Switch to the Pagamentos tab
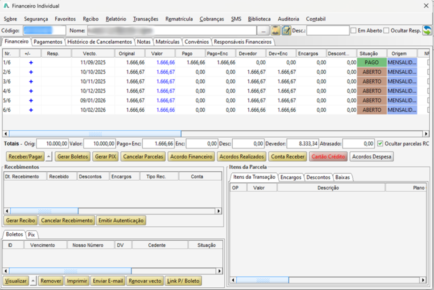The image size is (434, 290). 48,42
